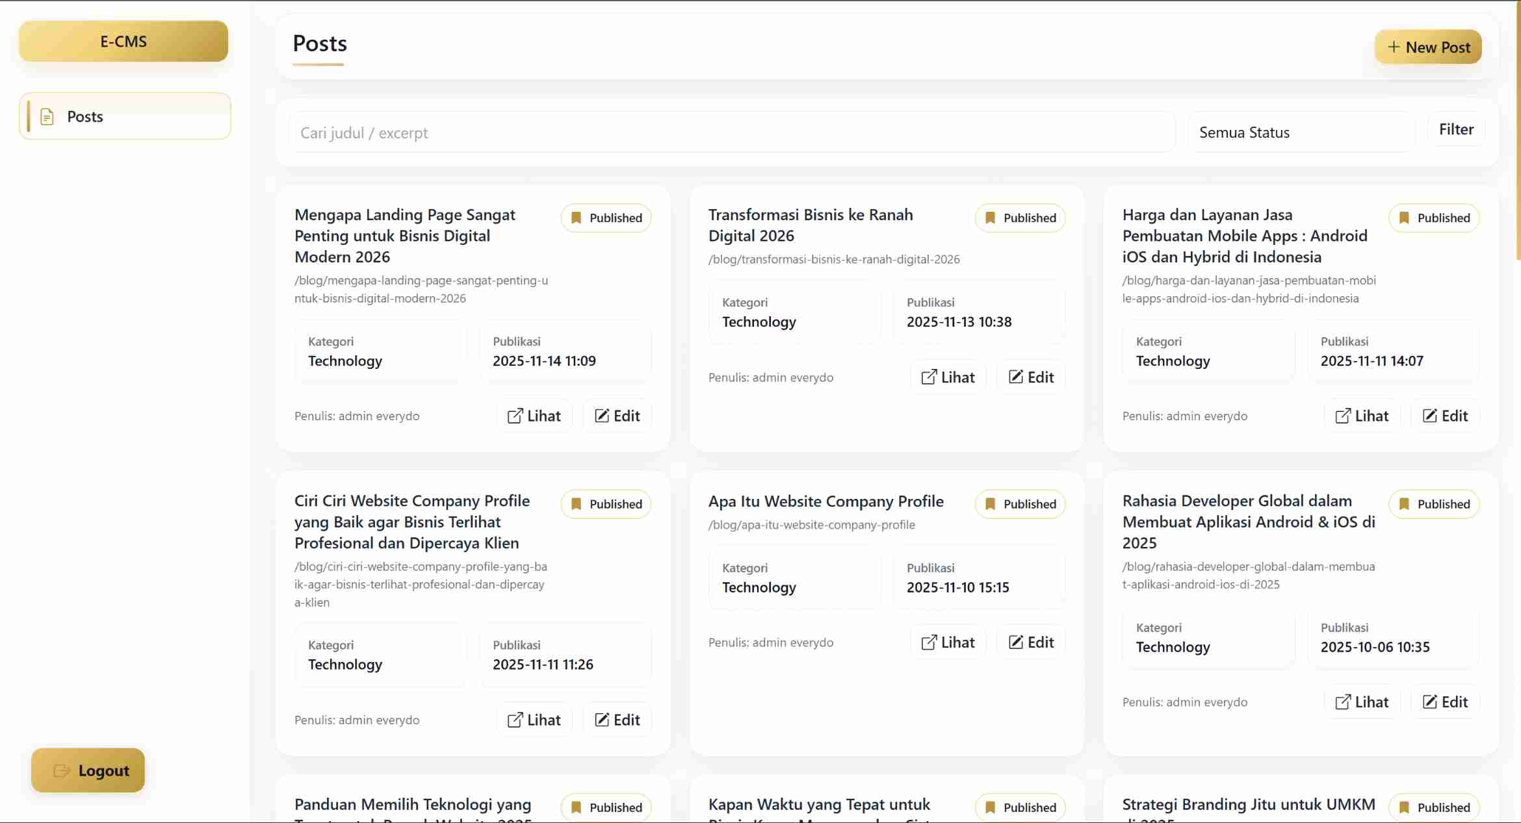
Task: Open the Posts menu in sidebar
Action: click(125, 116)
